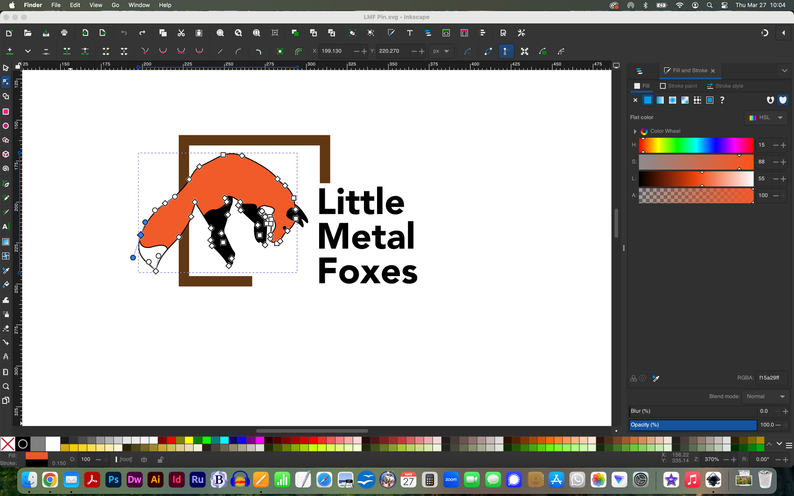Choose radial gradient fill type

click(672, 100)
